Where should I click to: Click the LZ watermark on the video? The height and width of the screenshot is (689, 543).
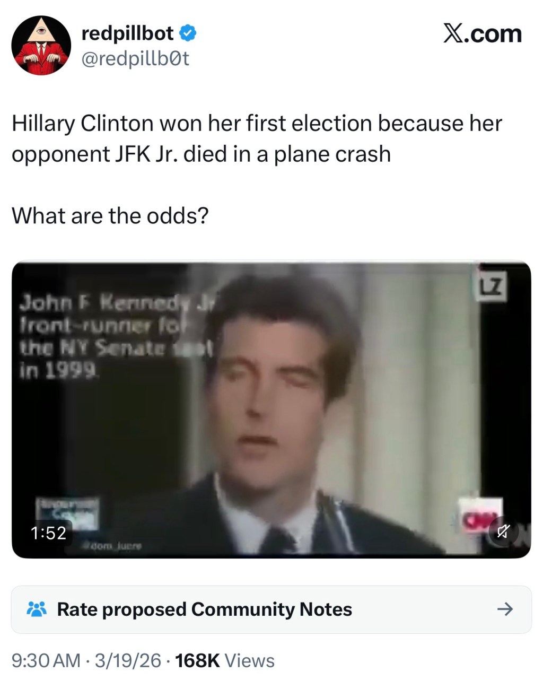[x=493, y=287]
